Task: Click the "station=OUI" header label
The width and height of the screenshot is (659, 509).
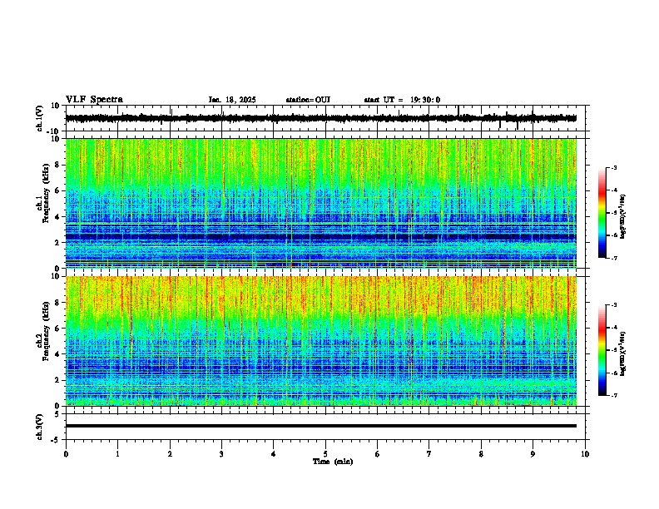Action: 308,100
